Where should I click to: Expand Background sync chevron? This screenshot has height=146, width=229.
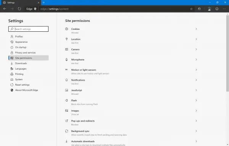196,131
